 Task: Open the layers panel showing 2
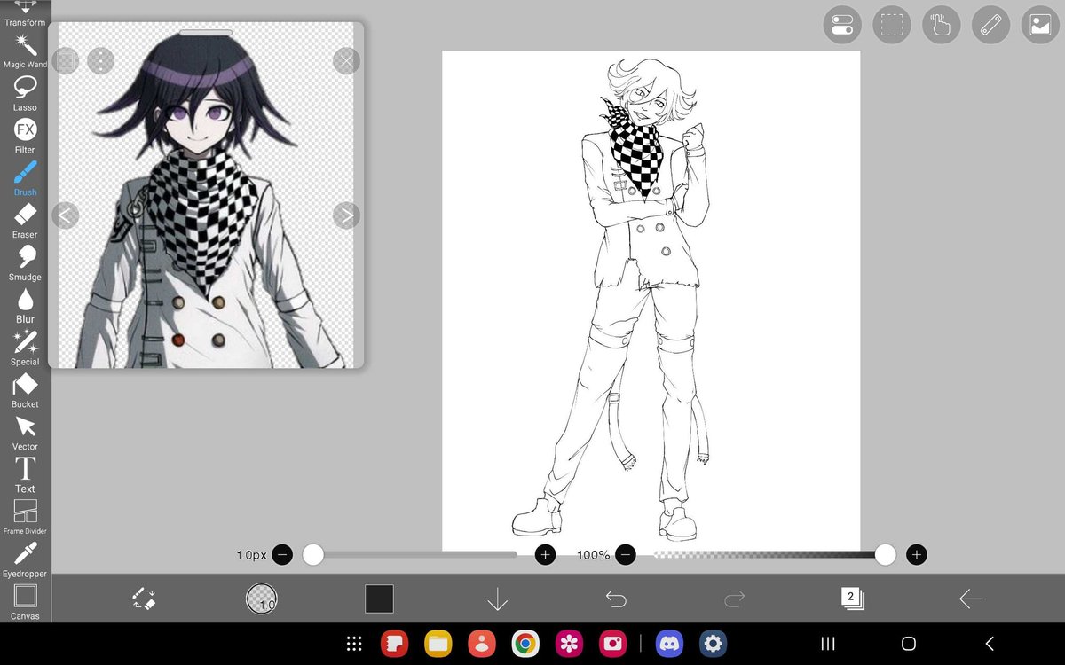click(x=852, y=598)
